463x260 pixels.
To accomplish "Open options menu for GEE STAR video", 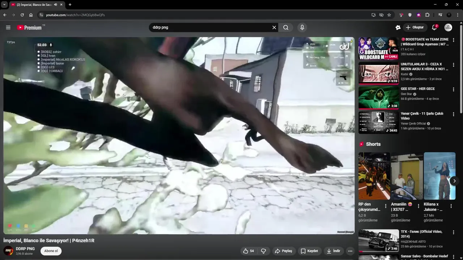I will [x=453, y=89].
